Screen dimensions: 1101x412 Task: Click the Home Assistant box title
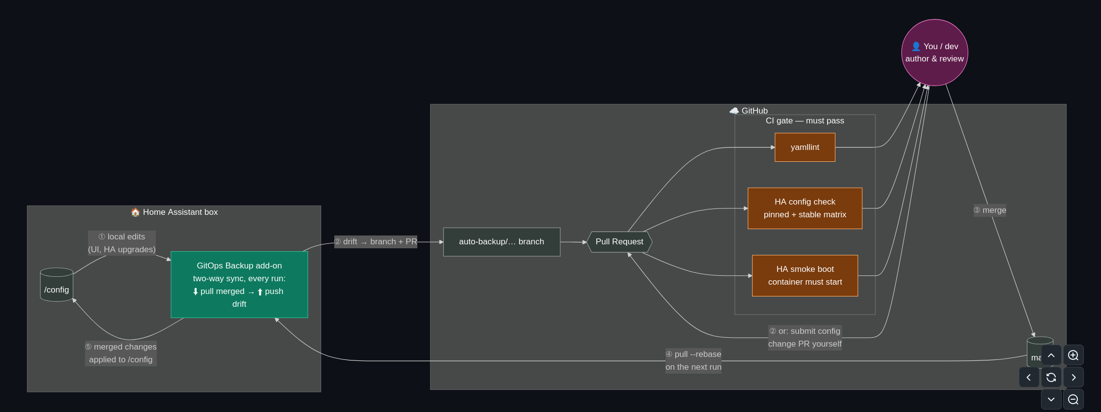174,212
